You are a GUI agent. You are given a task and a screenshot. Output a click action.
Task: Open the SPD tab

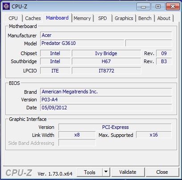pos(103,18)
